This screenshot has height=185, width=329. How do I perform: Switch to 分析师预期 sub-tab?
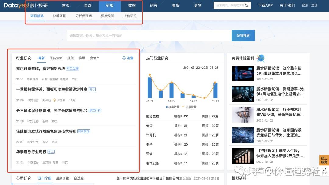pyautogui.click(x=83, y=16)
